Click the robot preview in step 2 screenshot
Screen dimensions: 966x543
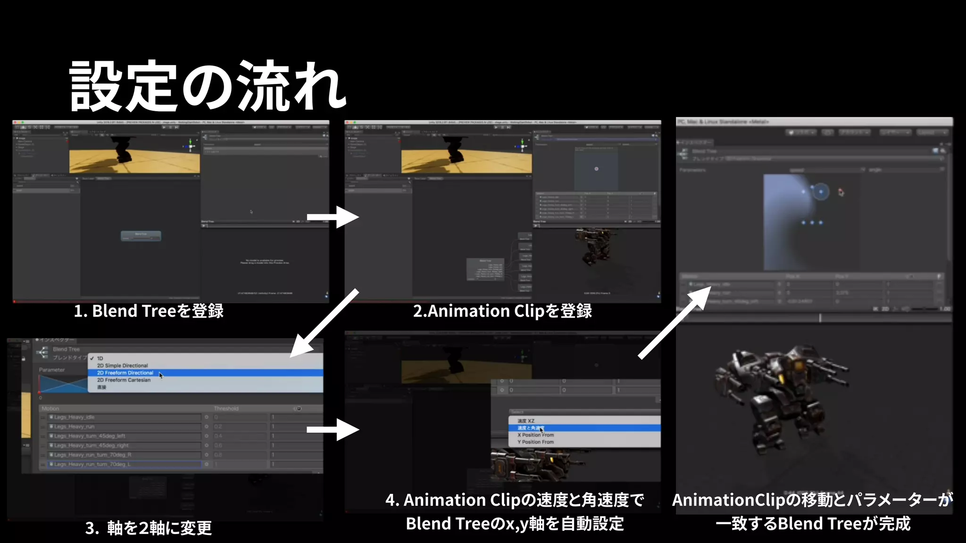click(596, 247)
